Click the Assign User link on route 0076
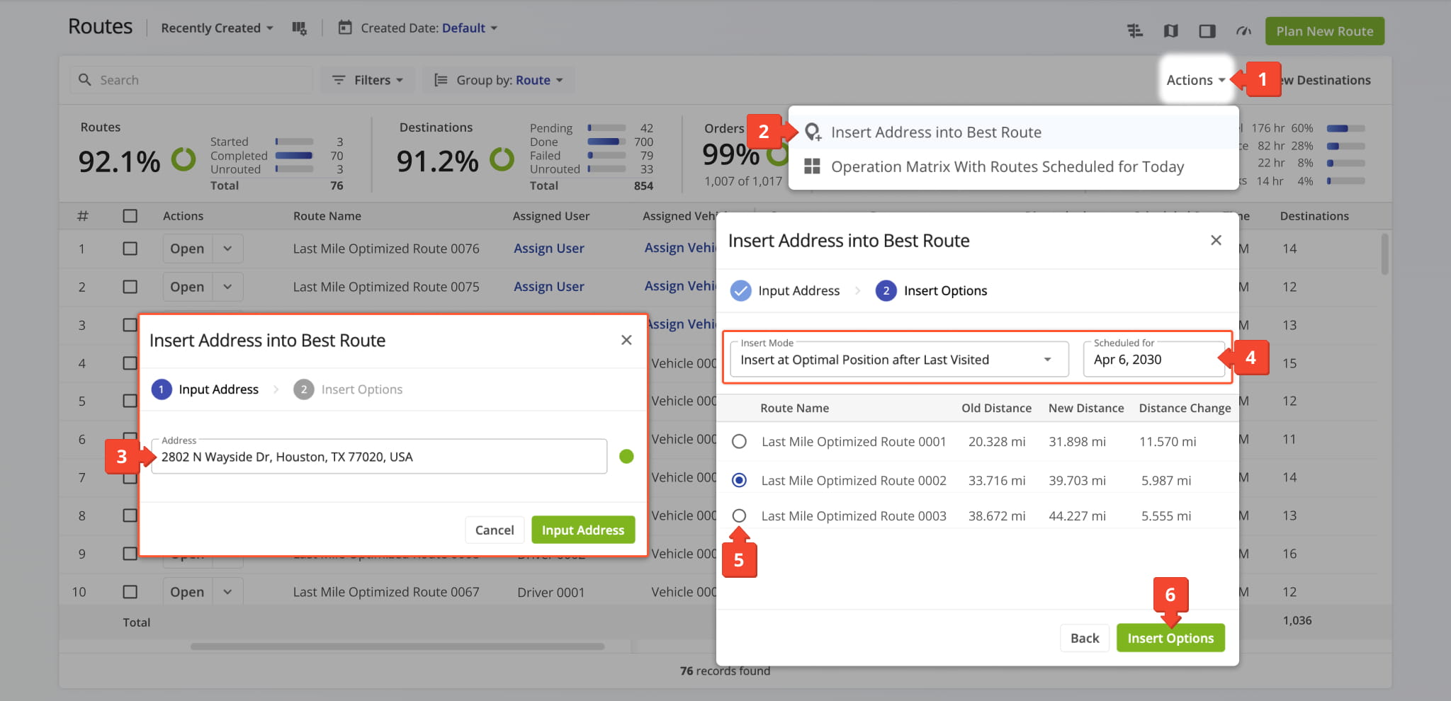Viewport: 1451px width, 701px height. click(549, 249)
